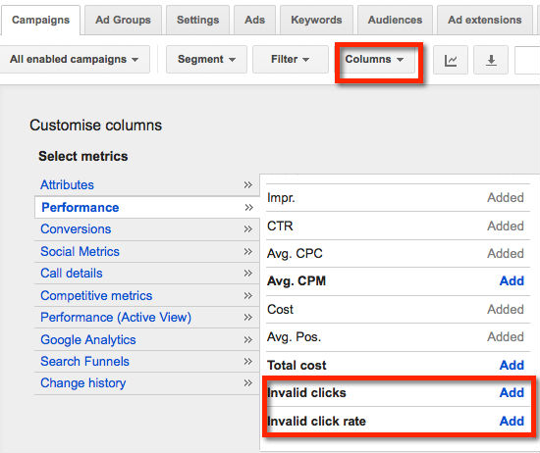Viewport: 540px width, 453px height.
Task: Add the Invalid click rate column
Action: (x=512, y=421)
